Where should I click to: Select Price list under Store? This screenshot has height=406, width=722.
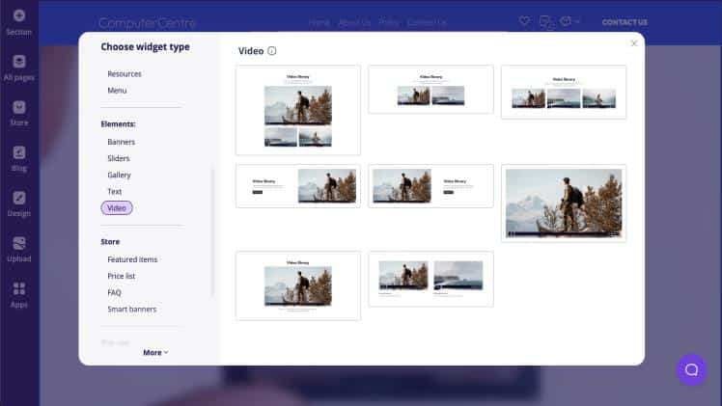click(121, 277)
